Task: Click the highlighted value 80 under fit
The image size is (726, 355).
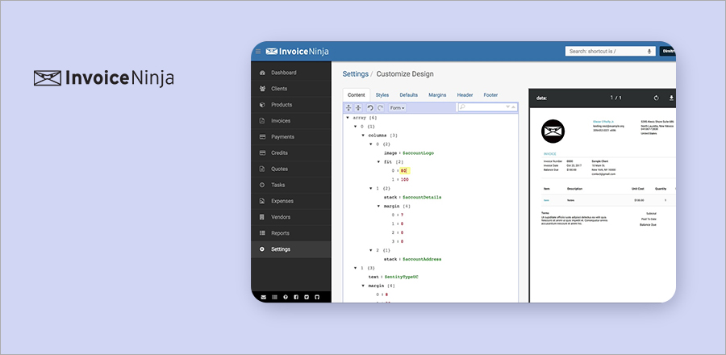Action: 404,171
